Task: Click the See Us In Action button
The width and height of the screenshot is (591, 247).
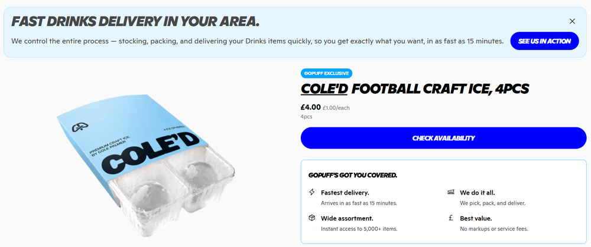Action: coord(544,41)
